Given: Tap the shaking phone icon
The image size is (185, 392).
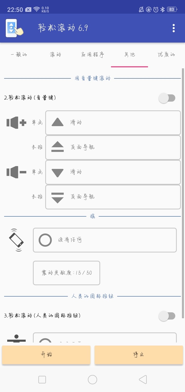Looking at the screenshot, I should point(16,240).
